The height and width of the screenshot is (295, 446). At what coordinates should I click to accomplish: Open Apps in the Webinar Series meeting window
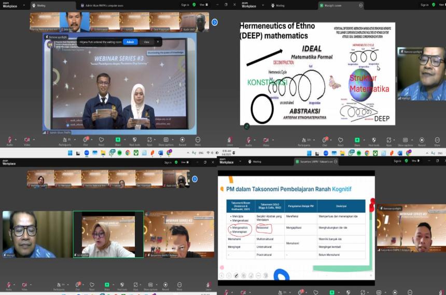pos(150,140)
